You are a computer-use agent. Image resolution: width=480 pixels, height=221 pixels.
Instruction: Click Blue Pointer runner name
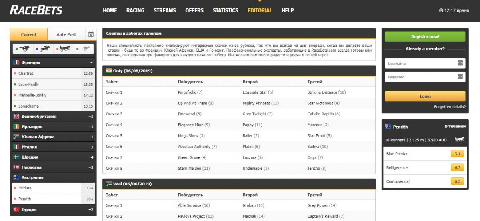(397, 154)
